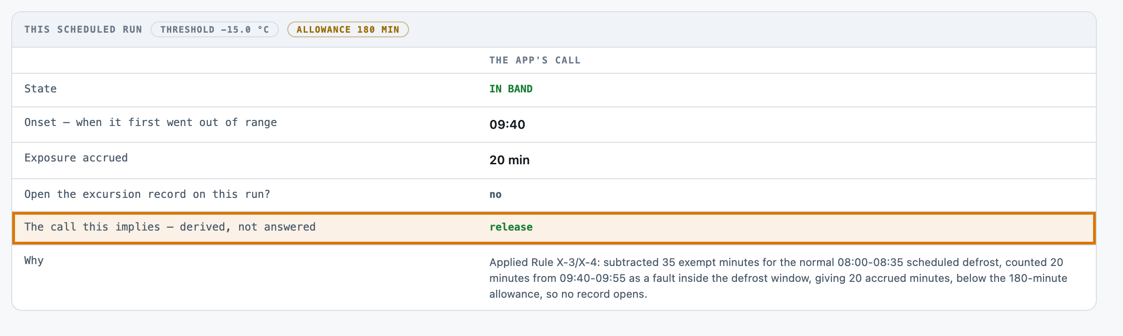
Task: Select the State row label
Action: [40, 89]
